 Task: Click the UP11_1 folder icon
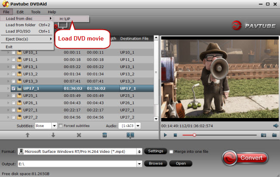point(19,59)
